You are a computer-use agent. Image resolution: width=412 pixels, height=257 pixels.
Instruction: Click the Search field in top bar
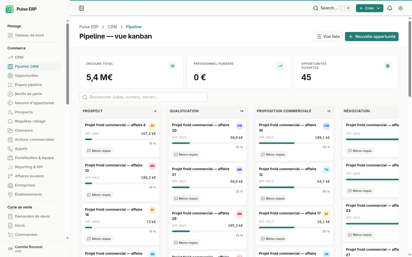coord(332,8)
